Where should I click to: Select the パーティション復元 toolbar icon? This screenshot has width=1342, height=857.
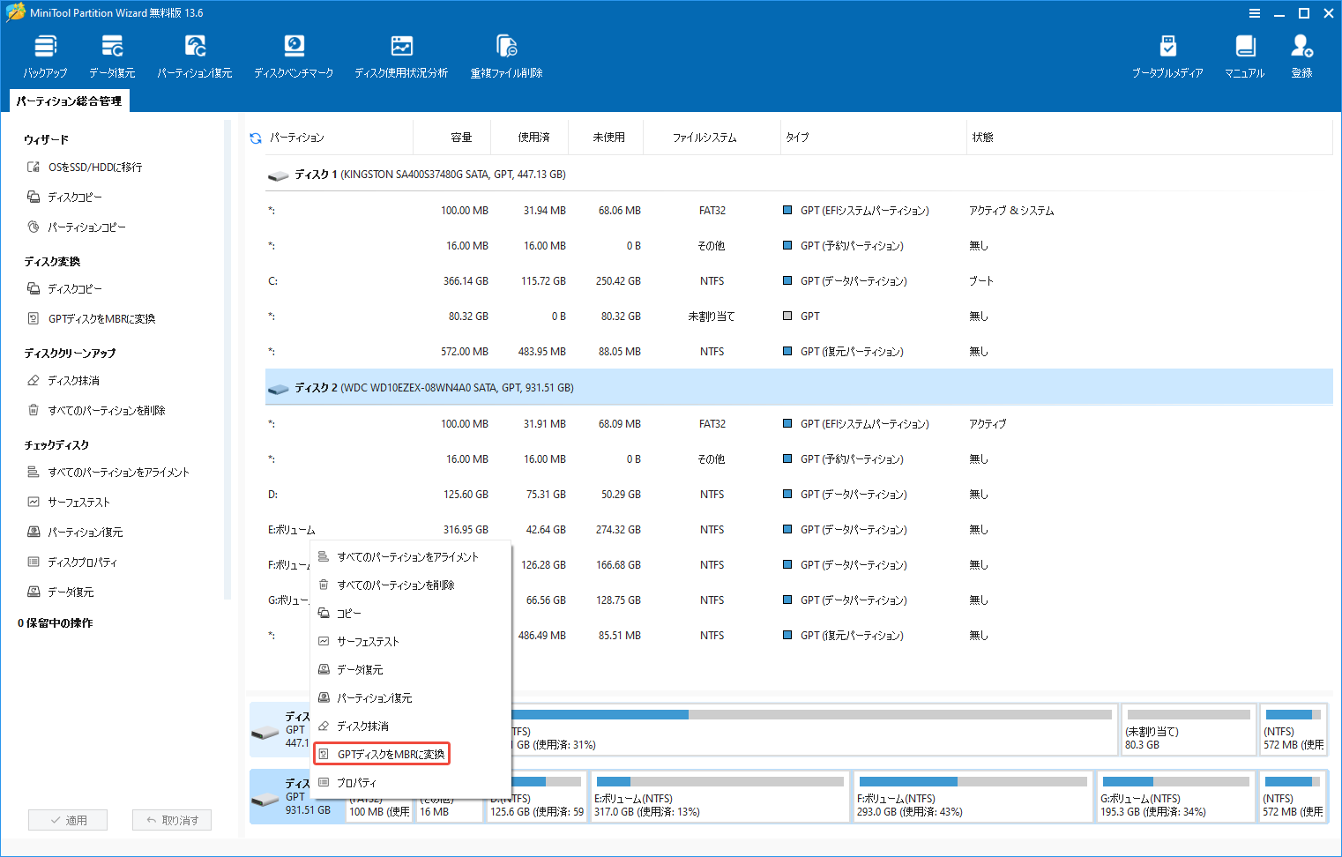pyautogui.click(x=194, y=55)
